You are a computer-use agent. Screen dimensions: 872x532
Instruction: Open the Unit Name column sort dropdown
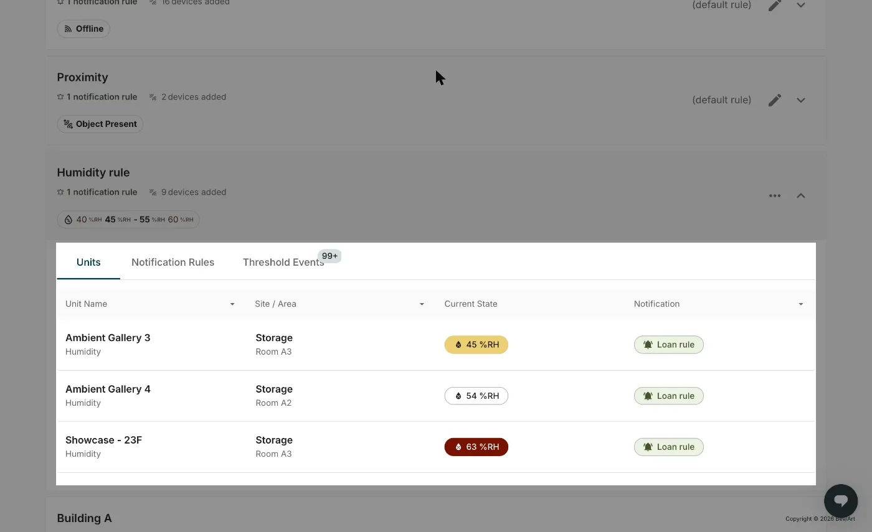tap(232, 304)
